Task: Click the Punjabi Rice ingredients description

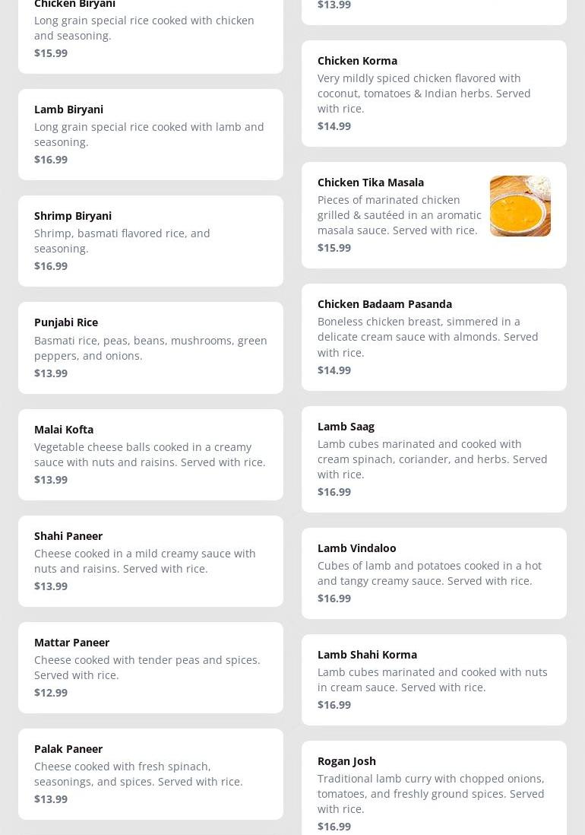Action: (150, 348)
